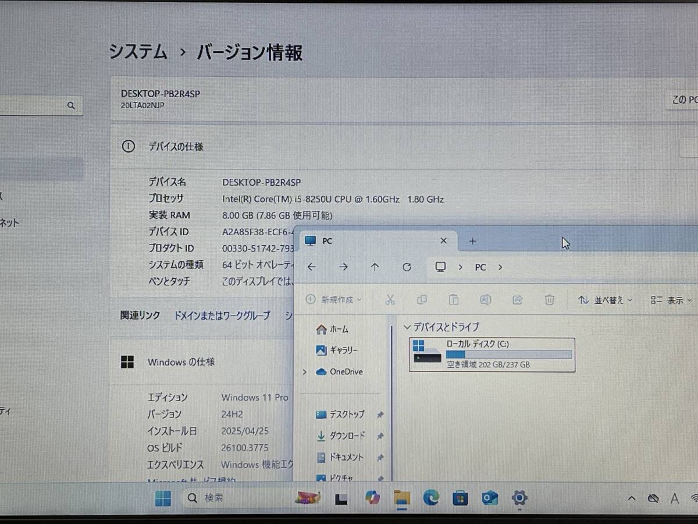Image resolution: width=698 pixels, height=524 pixels.
Task: Click the デバイスの仕様 section header
Action: point(176,147)
